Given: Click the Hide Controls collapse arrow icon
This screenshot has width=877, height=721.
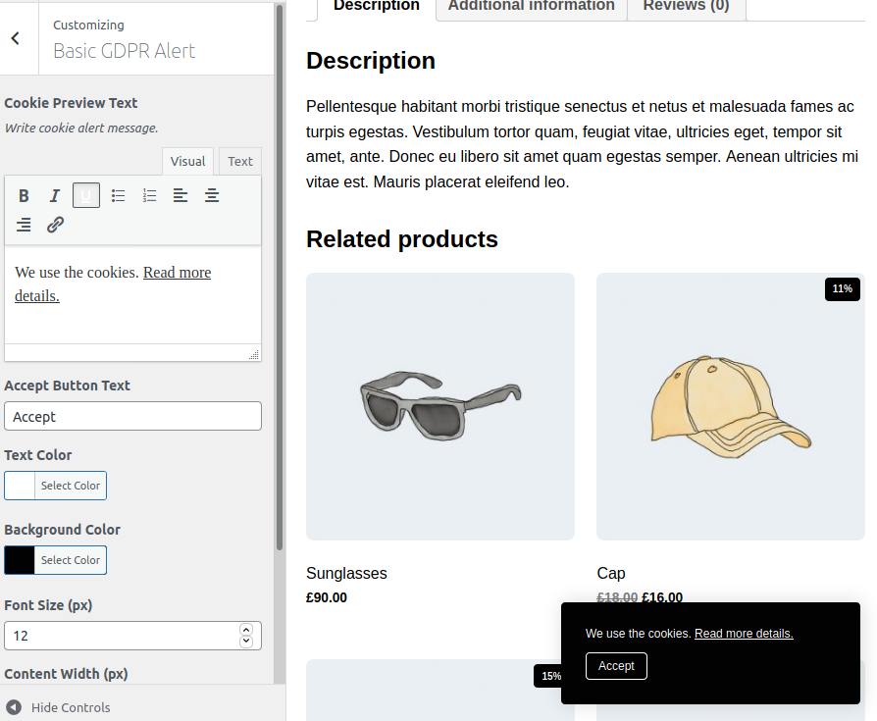Looking at the screenshot, I should 14,707.
